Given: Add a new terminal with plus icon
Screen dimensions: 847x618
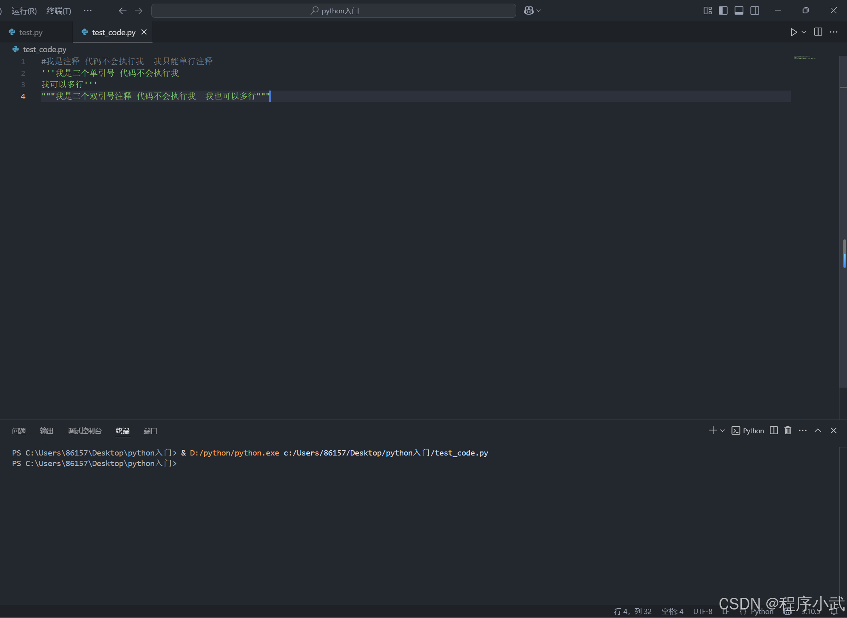Looking at the screenshot, I should click(x=713, y=430).
